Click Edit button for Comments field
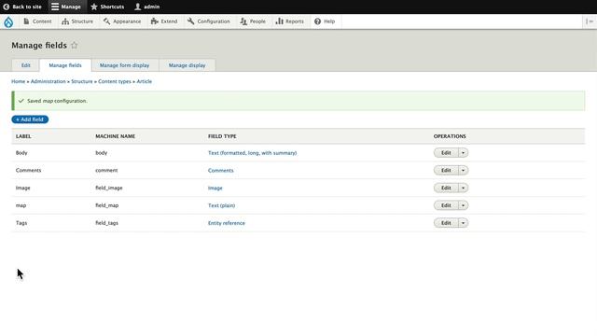597x336 pixels. tap(446, 170)
